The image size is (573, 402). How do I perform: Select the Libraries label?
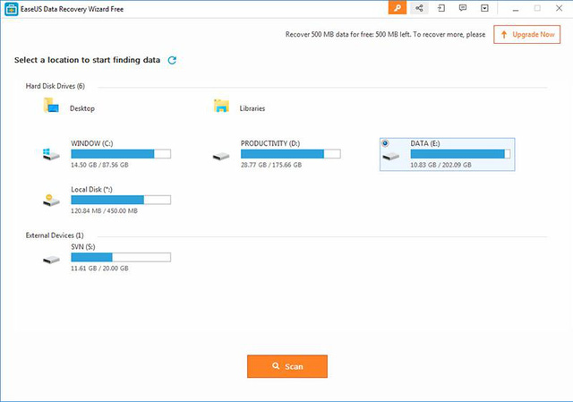pyautogui.click(x=252, y=108)
